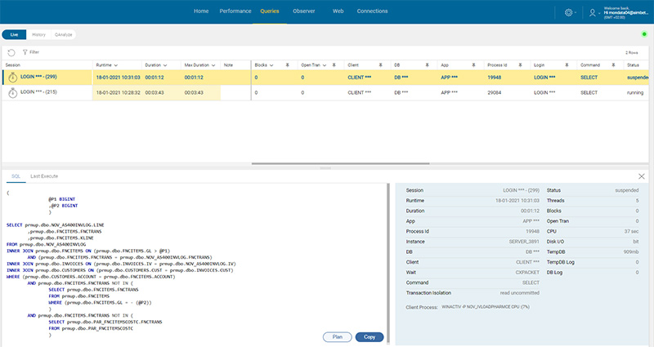Click the stopwatch icon for LOGIN (299)
Image resolution: width=654 pixels, height=347 pixels.
[12, 77]
